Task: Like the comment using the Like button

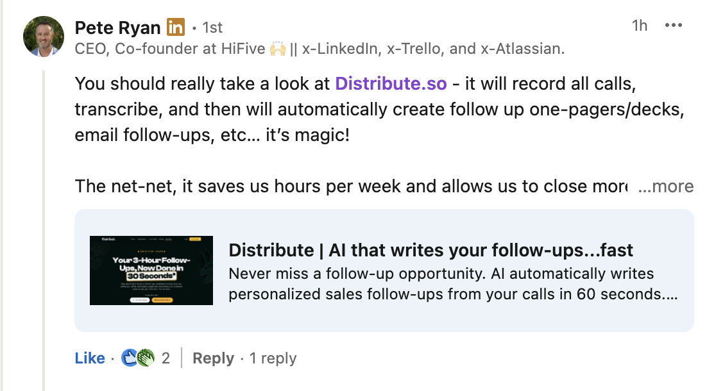Action: click(89, 358)
